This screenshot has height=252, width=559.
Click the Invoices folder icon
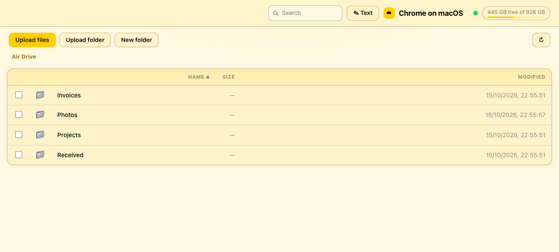(x=40, y=95)
